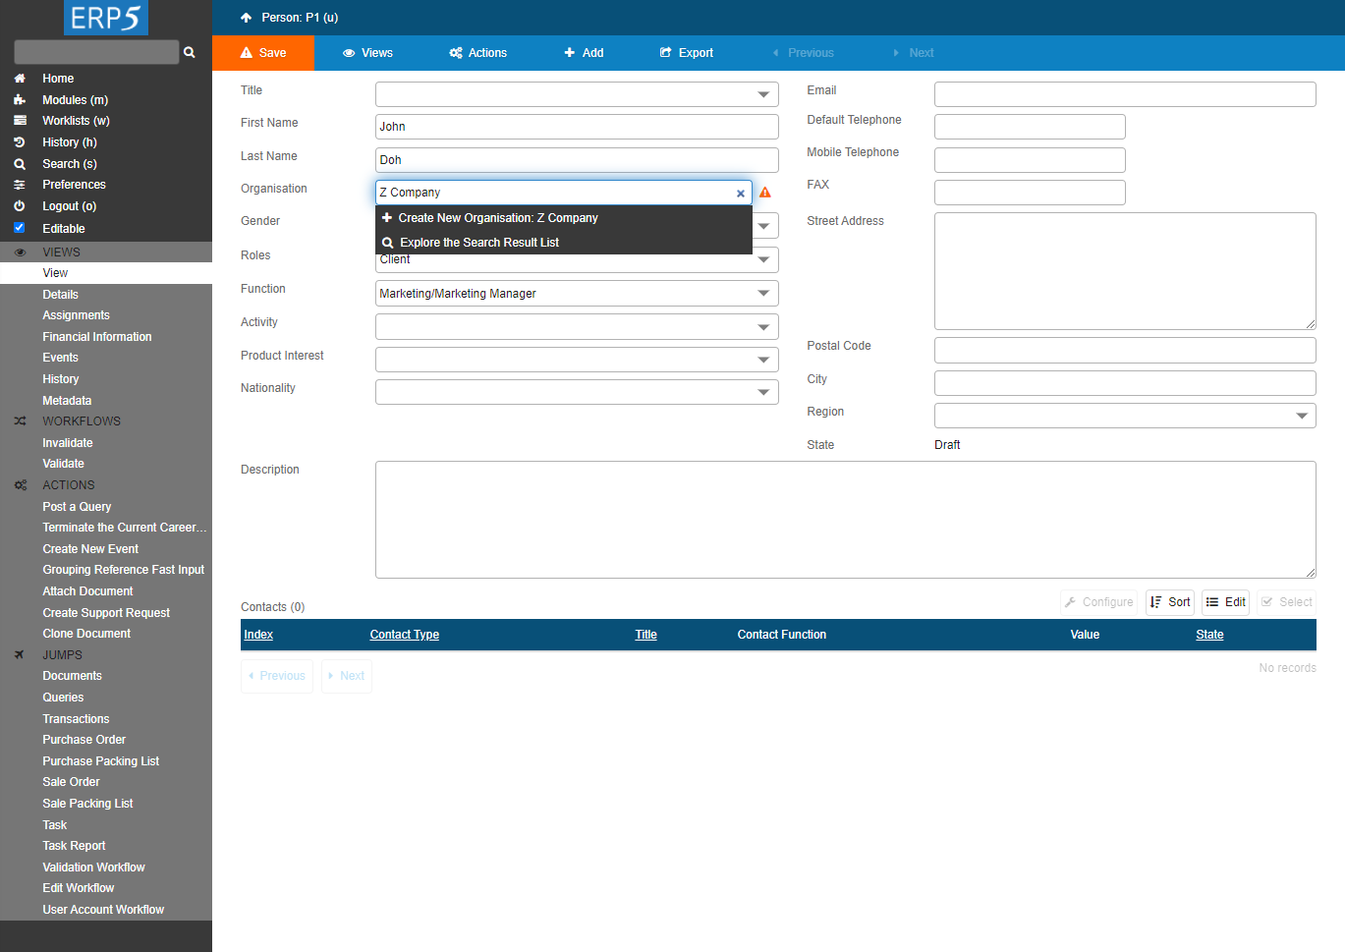Open the Function dropdown
The height and width of the screenshot is (952, 1345).
pyautogui.click(x=577, y=294)
